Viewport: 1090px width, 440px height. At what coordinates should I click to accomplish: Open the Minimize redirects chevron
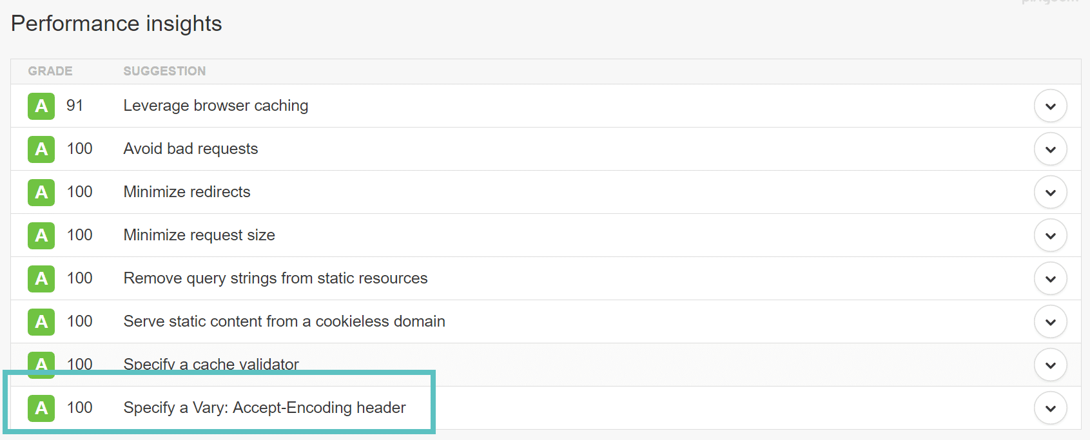1050,192
